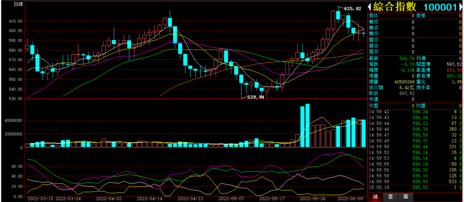Screen dimensions: 464x202
Task: Click the stock code 100001
Action: pyautogui.click(x=440, y=7)
